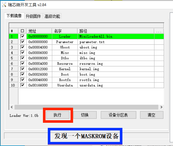Viewport: 173px width, 146px height.
Task: Click the 名字 column header
Action: coord(65,31)
